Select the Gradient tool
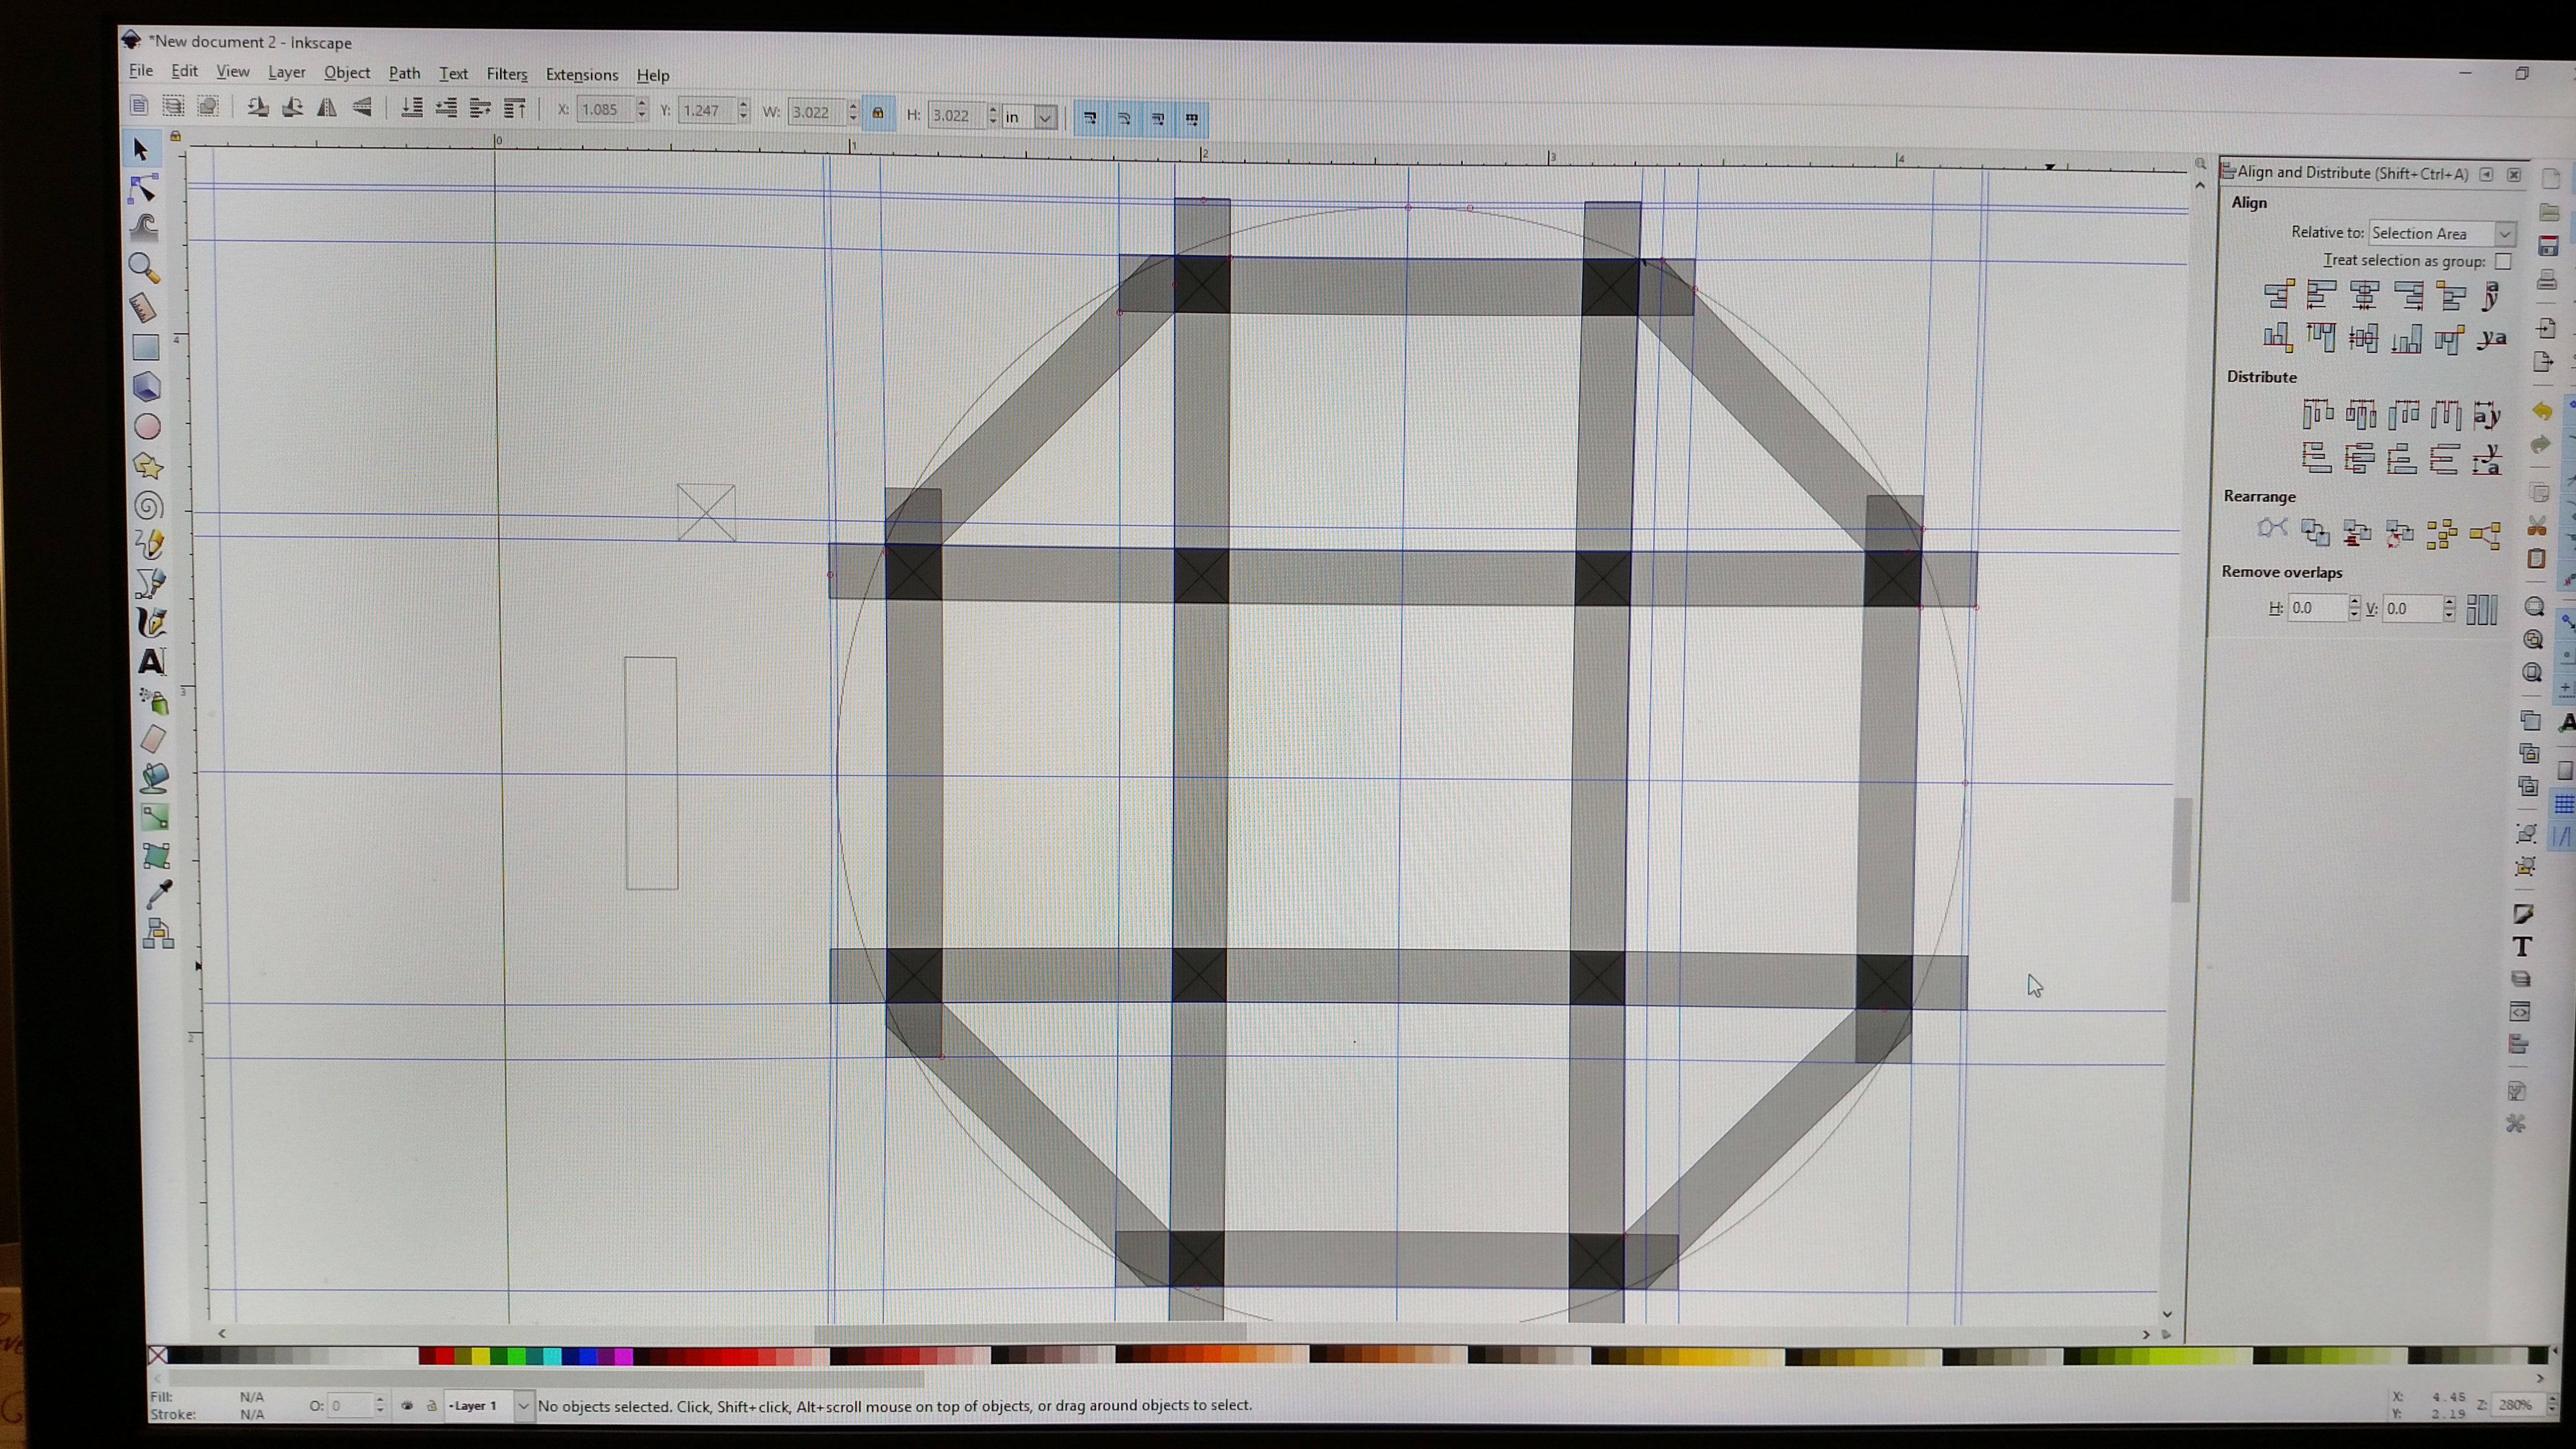Viewport: 2576px width, 1449px height. click(x=156, y=817)
